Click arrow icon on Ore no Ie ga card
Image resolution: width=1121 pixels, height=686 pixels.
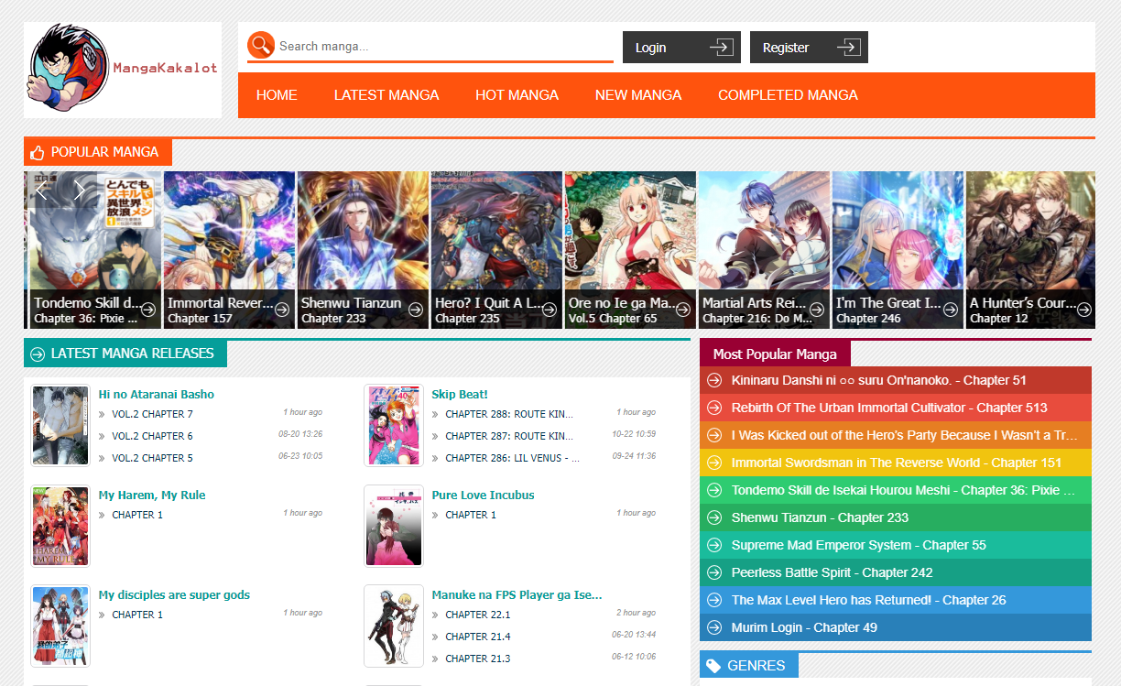683,310
